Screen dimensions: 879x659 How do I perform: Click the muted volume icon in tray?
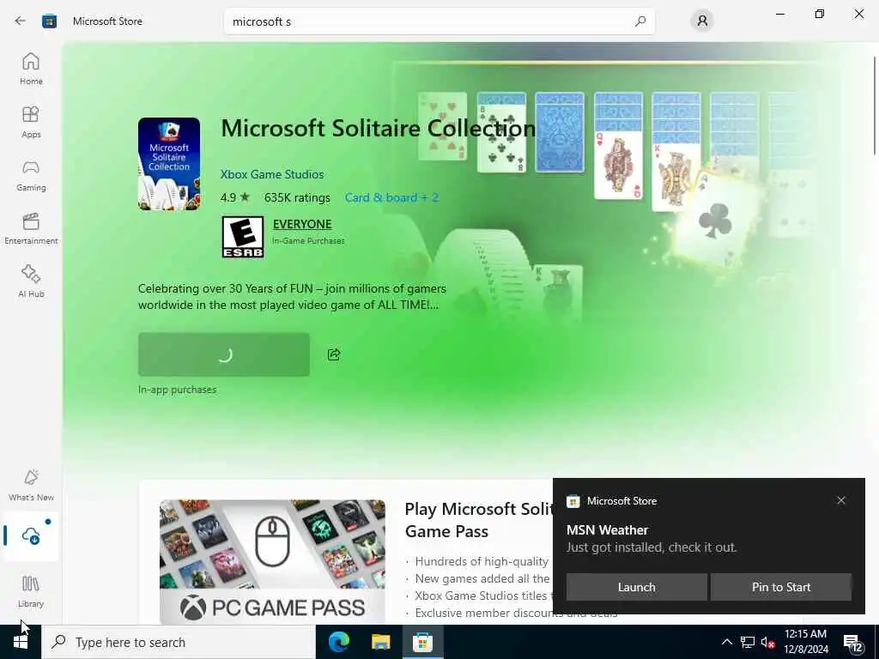coord(767,642)
